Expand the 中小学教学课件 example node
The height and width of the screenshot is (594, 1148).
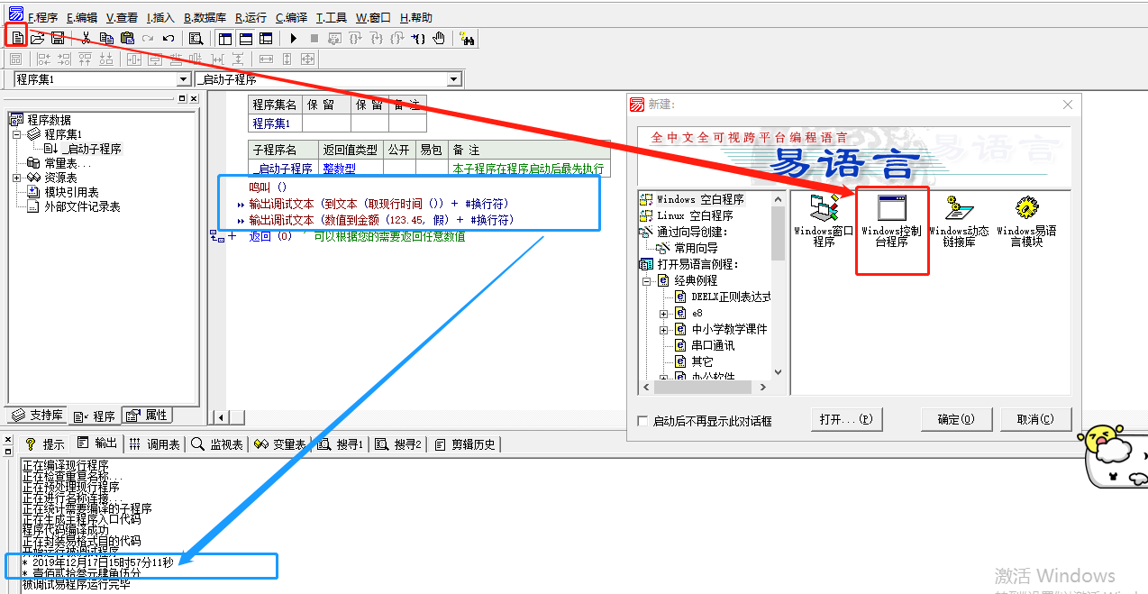663,329
